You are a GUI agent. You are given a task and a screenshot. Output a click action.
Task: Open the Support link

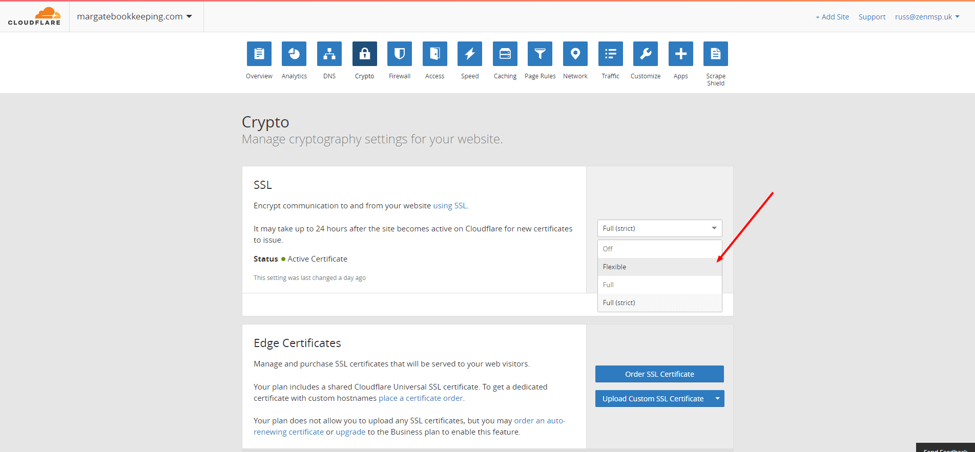point(872,17)
